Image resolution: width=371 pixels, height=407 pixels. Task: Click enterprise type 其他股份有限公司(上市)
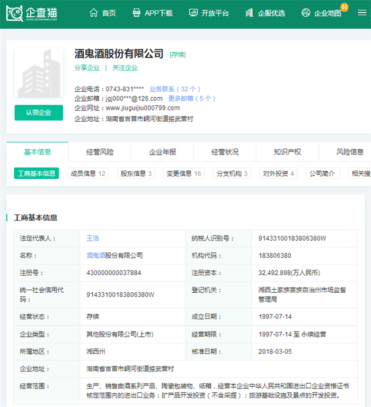pos(120,334)
